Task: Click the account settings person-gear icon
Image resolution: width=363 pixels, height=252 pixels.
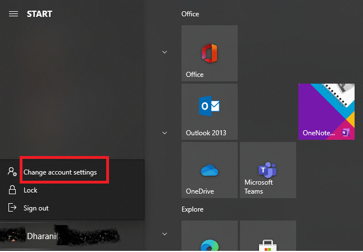Action: click(x=12, y=172)
